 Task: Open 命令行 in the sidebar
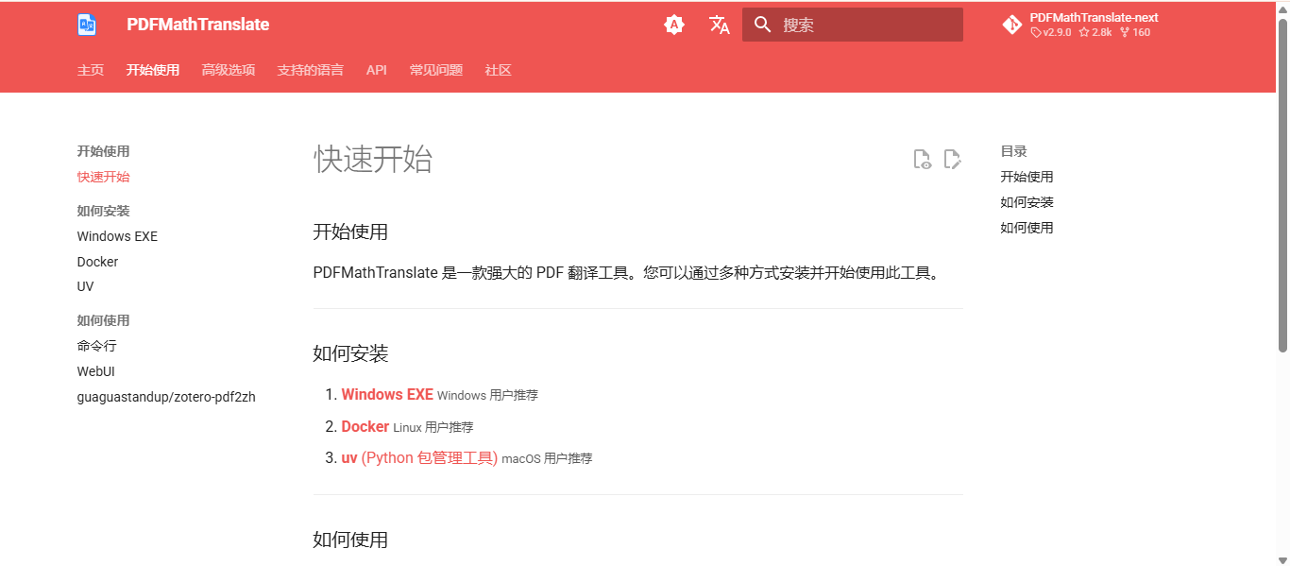click(97, 346)
